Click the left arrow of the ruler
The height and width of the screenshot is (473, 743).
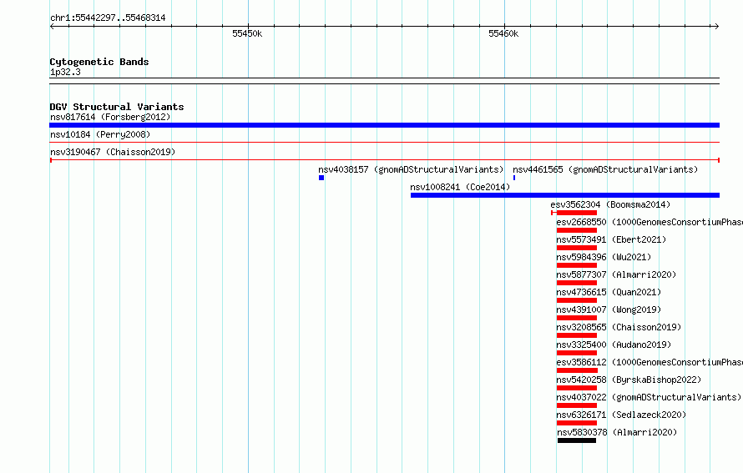(x=52, y=27)
